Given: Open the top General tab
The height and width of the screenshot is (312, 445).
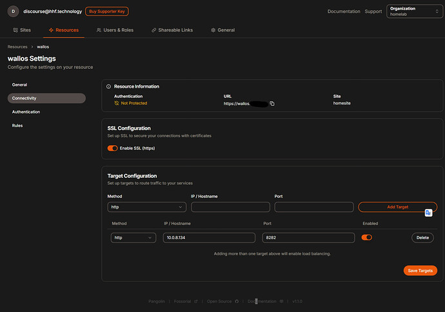Looking at the screenshot, I should click(222, 30).
